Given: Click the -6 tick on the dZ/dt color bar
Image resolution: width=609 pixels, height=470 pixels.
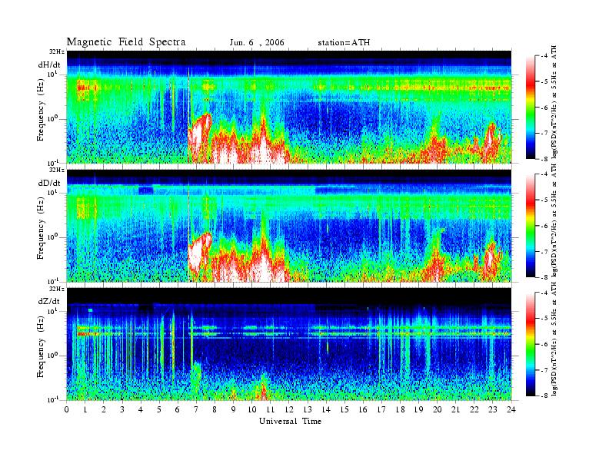Looking at the screenshot, I should [x=544, y=344].
